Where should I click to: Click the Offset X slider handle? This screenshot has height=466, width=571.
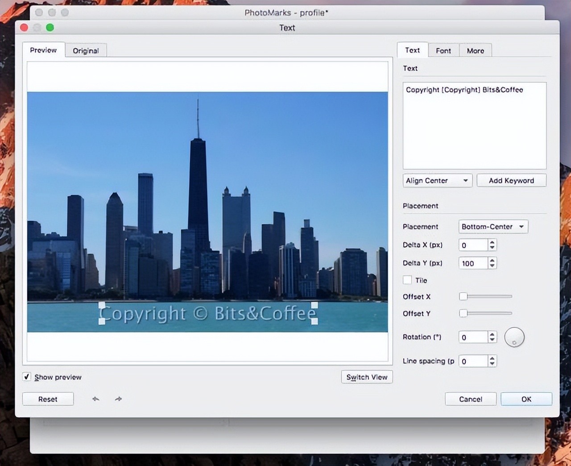coord(463,296)
